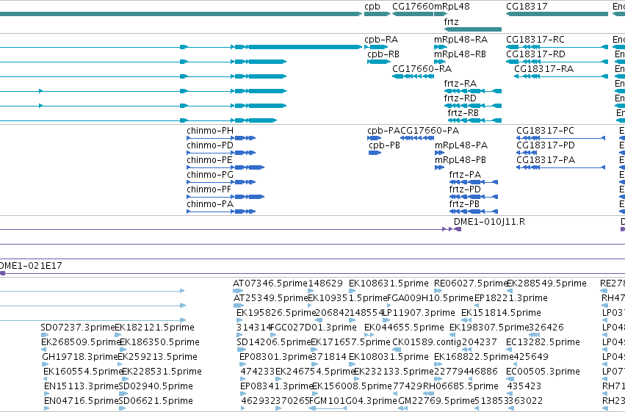
Task: Click the EP08301.3prime EST
Action: (242, 364)
